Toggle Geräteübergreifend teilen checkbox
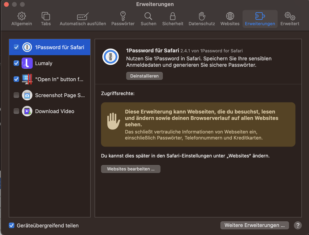 tap(12, 225)
